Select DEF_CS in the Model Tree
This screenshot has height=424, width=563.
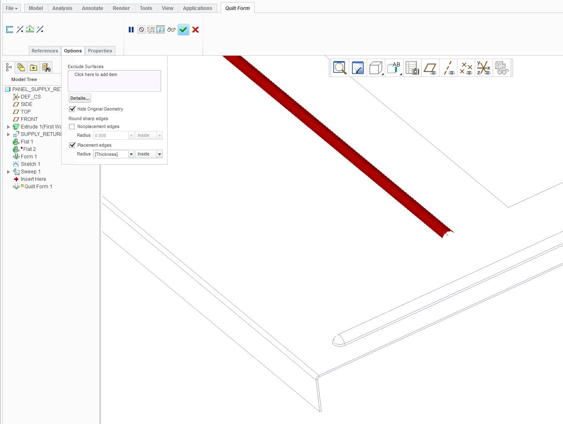click(x=27, y=97)
